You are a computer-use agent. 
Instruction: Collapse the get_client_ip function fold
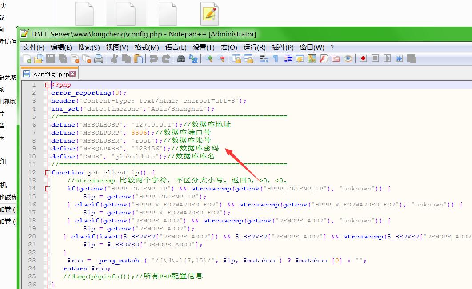(48, 173)
